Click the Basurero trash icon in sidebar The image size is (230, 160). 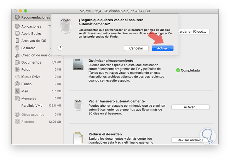(x=17, y=48)
